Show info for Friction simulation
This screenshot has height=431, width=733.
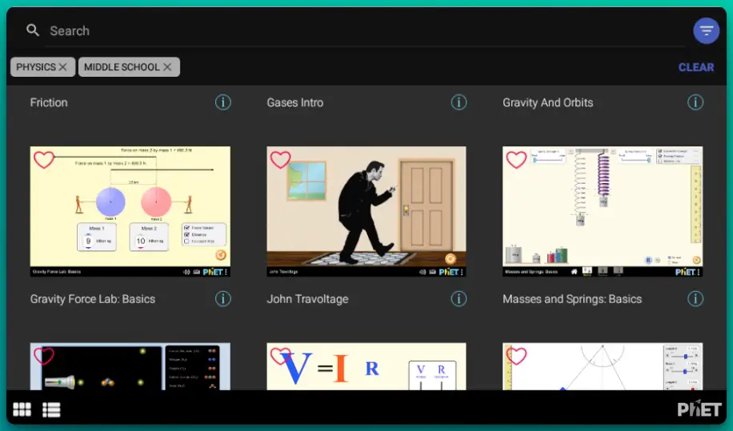coord(223,102)
